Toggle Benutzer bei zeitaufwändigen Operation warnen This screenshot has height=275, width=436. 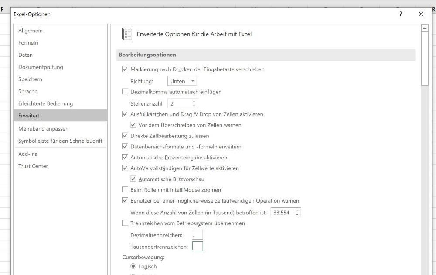(x=125, y=201)
